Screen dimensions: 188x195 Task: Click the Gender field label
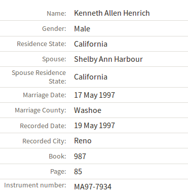click(54, 29)
